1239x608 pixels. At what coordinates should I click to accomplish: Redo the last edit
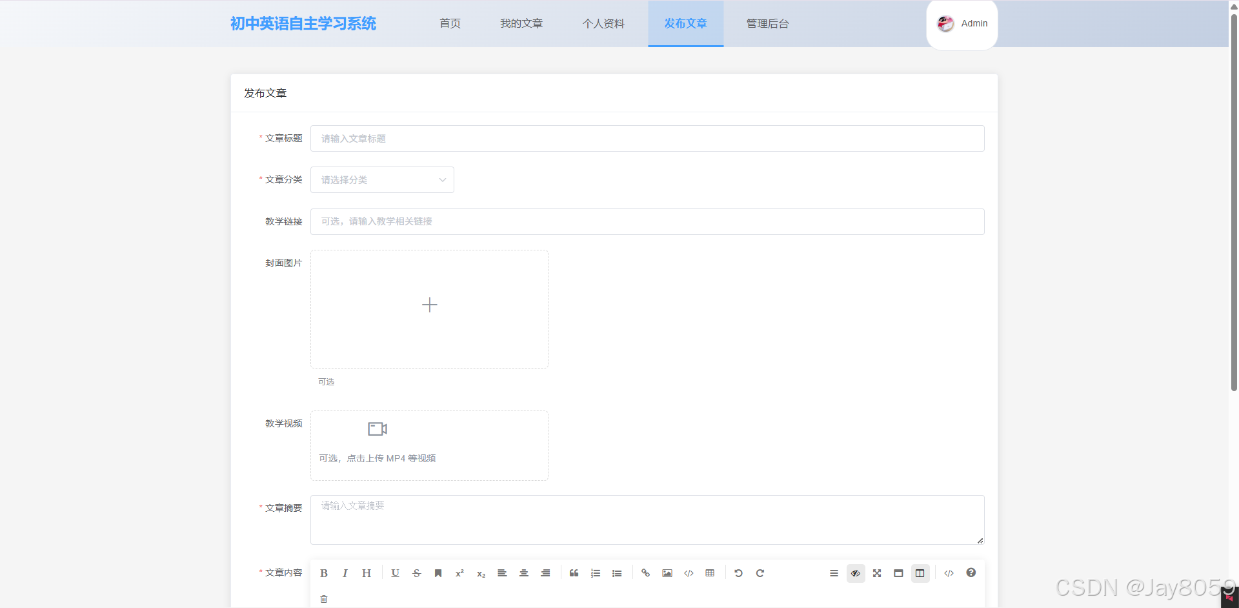[760, 573]
